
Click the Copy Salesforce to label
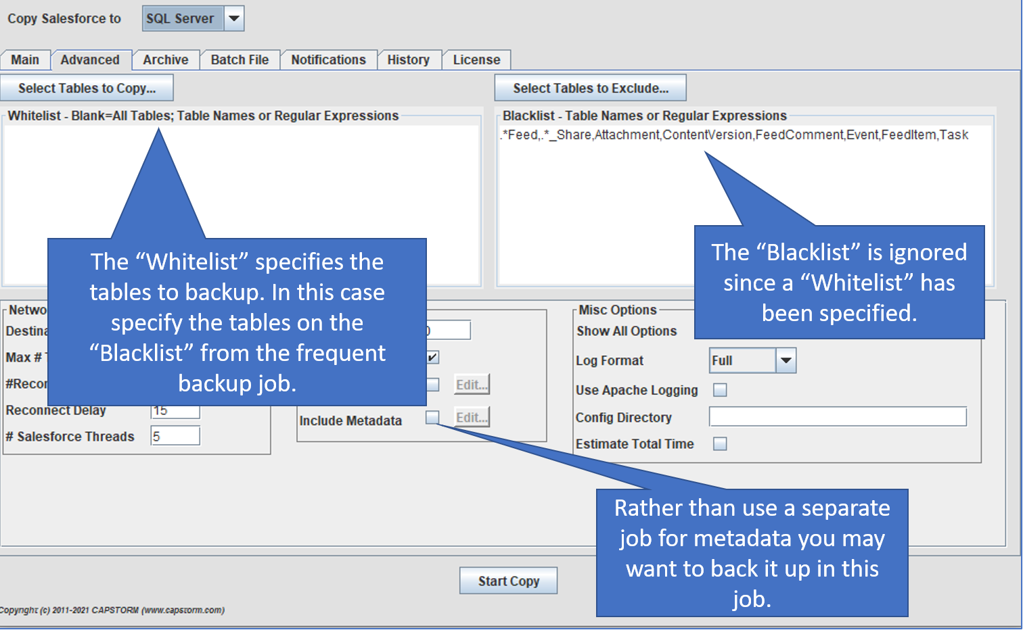[64, 18]
